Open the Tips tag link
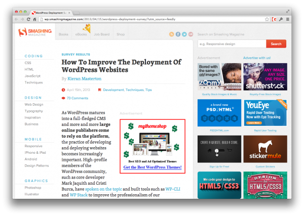The image size is (304, 216). (x=148, y=90)
